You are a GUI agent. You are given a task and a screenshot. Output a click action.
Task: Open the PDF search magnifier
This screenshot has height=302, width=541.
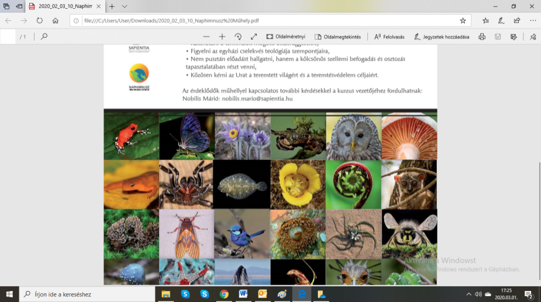click(44, 37)
